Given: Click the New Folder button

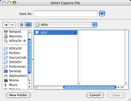Looking at the screenshot, I should 18,95.
